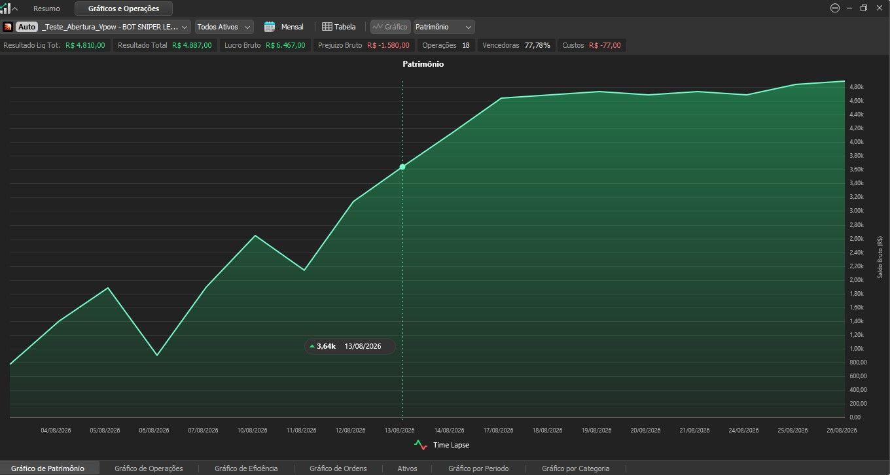Switch to the Resumo tab
Image resolution: width=890 pixels, height=475 pixels.
click(46, 9)
